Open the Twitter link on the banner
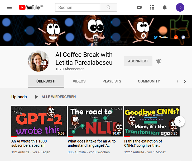This screenshot has height=161, width=192. [x=161, y=37]
